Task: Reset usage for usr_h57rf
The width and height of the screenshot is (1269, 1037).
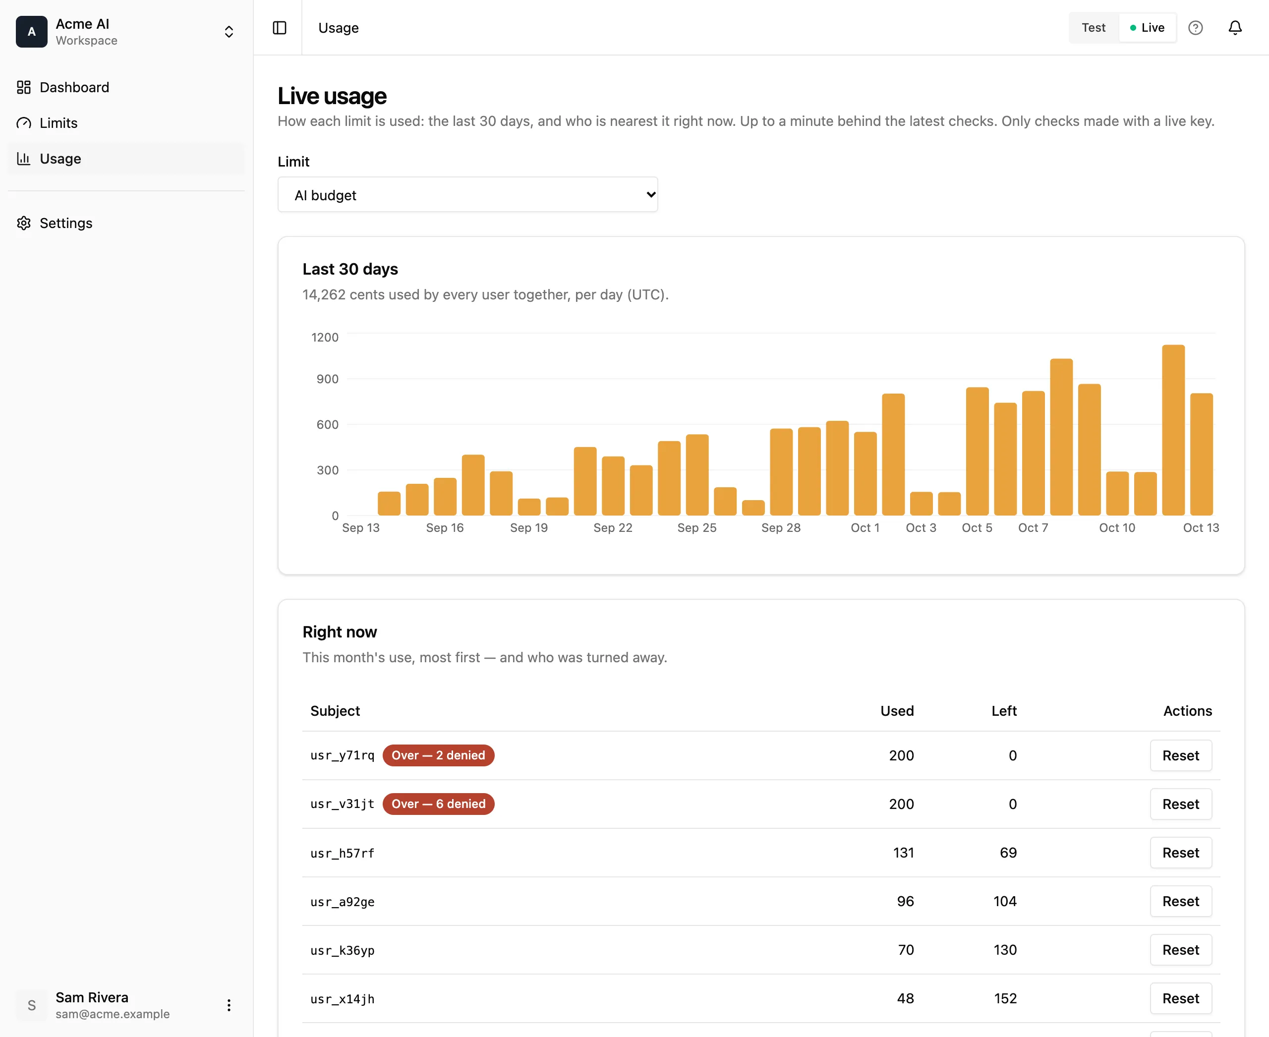Action: 1181,853
